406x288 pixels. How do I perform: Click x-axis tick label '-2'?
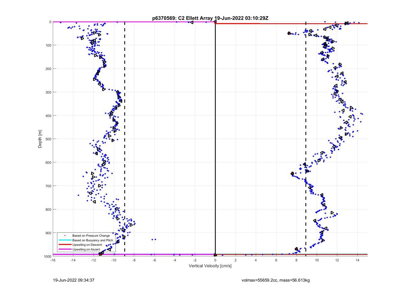click(195, 260)
